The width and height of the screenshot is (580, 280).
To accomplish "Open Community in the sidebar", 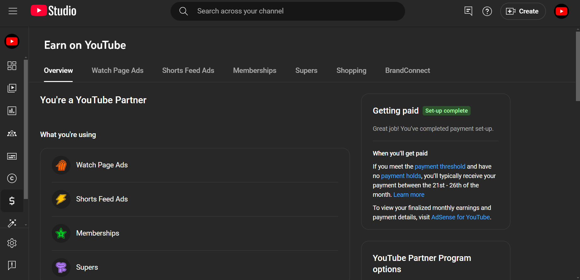I will 12,134.
